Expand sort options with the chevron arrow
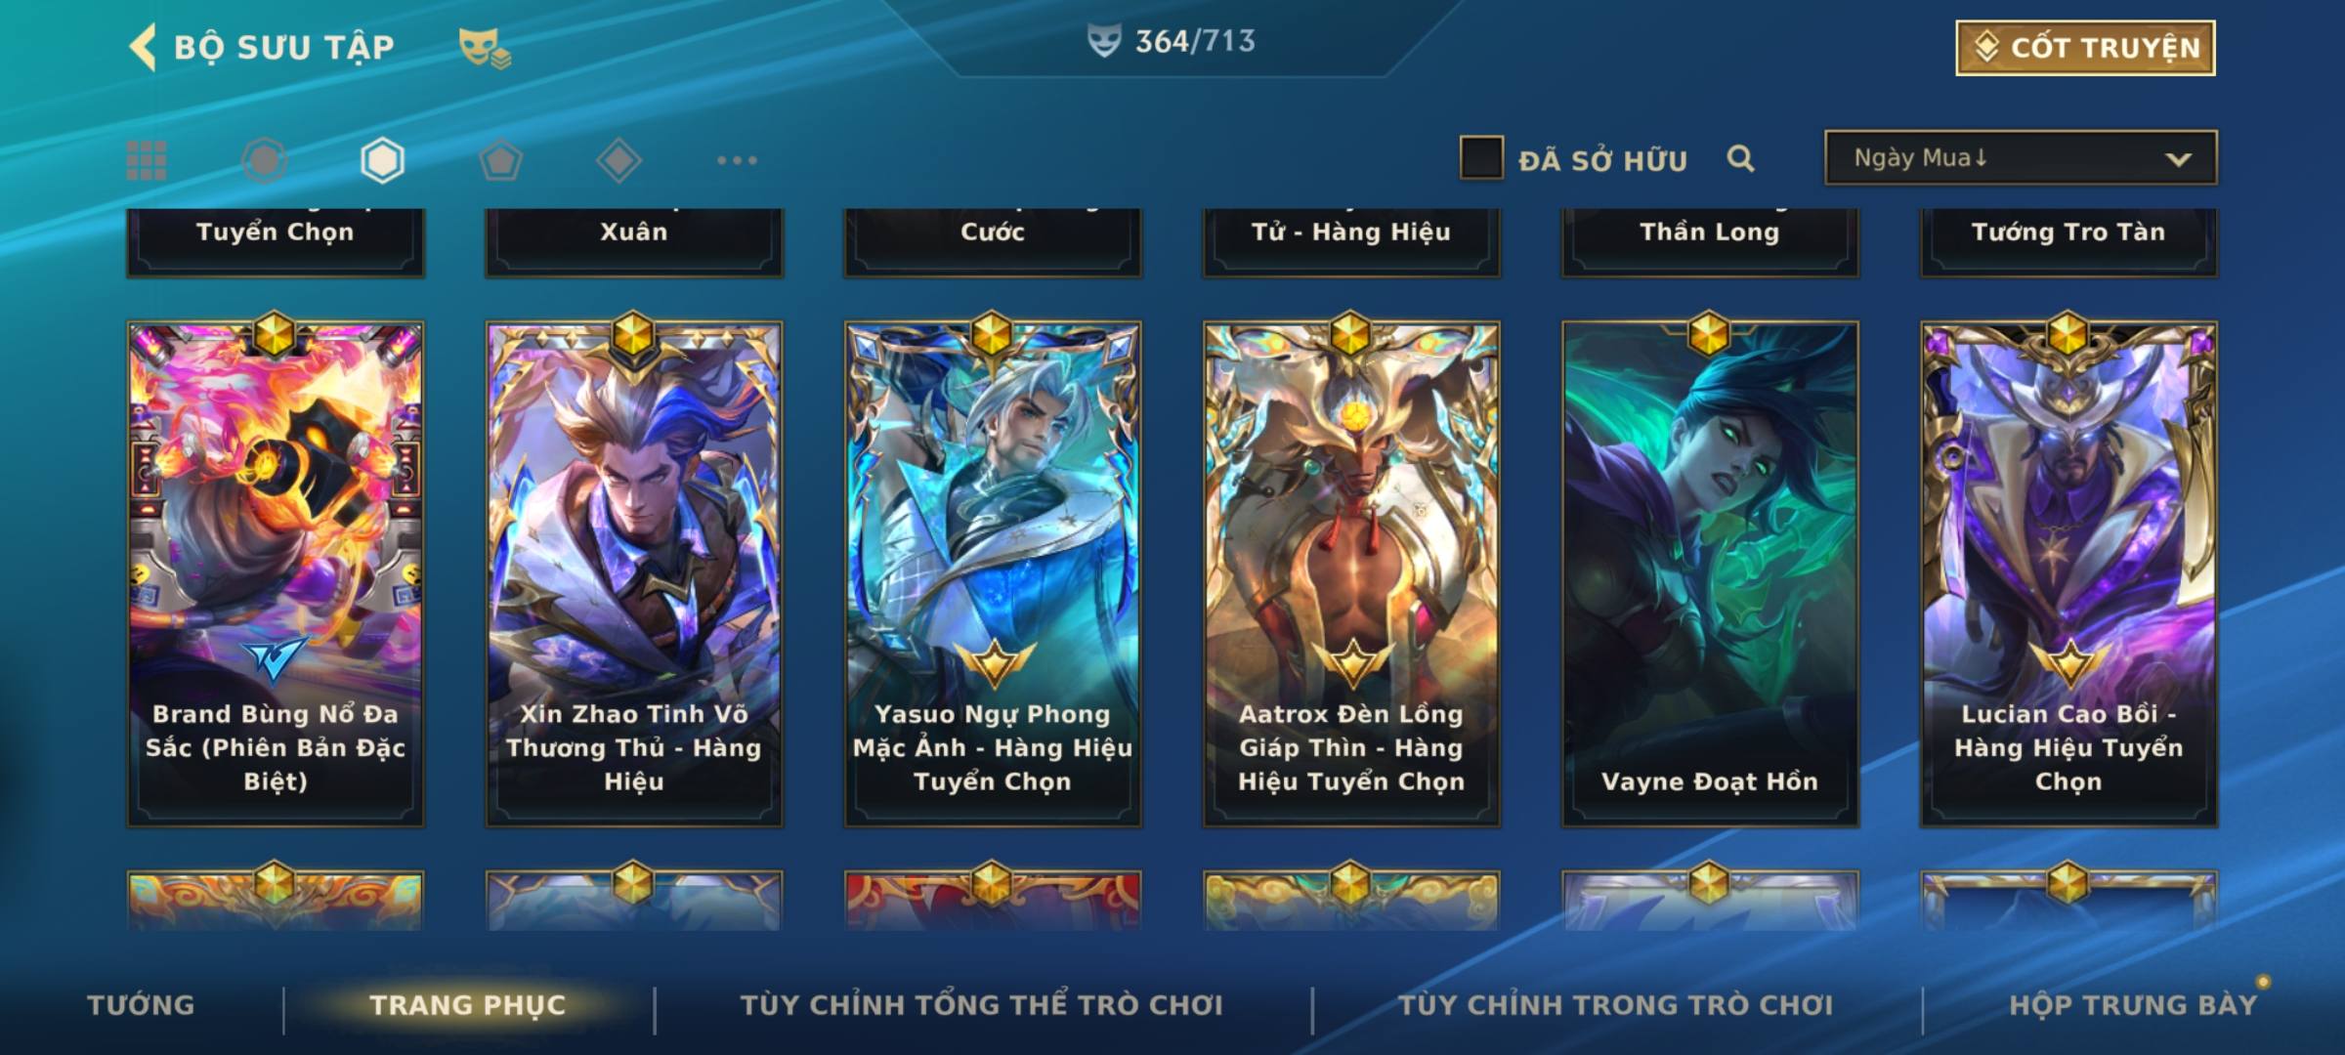2345x1055 pixels. pos(2178,159)
